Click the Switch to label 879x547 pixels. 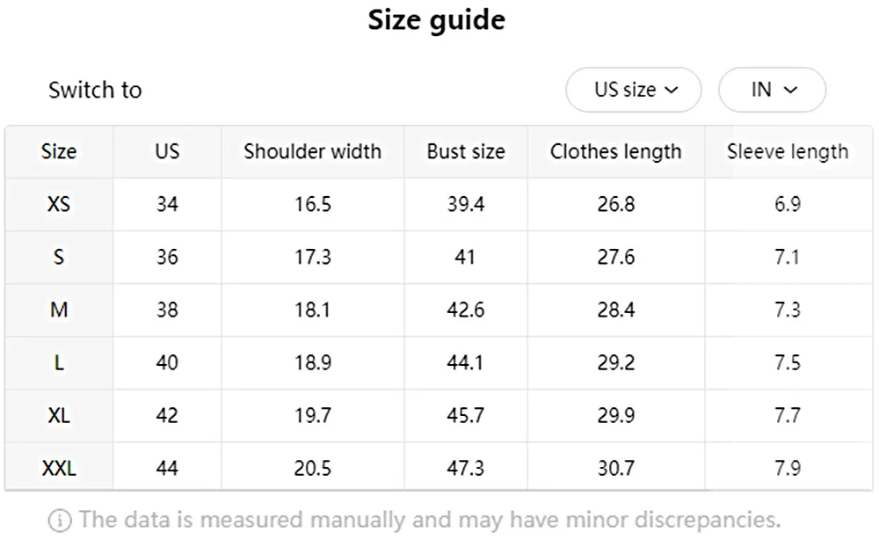tap(95, 90)
